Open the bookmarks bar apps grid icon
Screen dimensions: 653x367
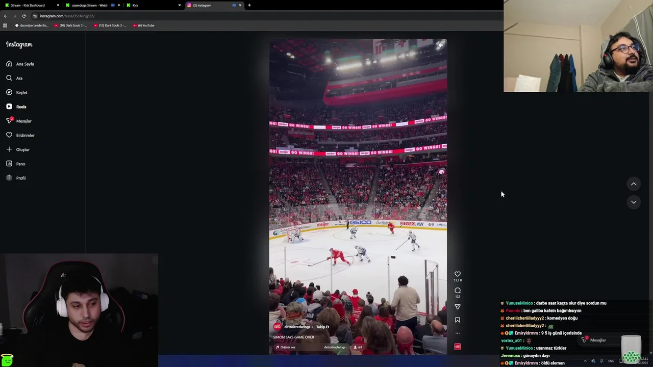[x=5, y=25]
